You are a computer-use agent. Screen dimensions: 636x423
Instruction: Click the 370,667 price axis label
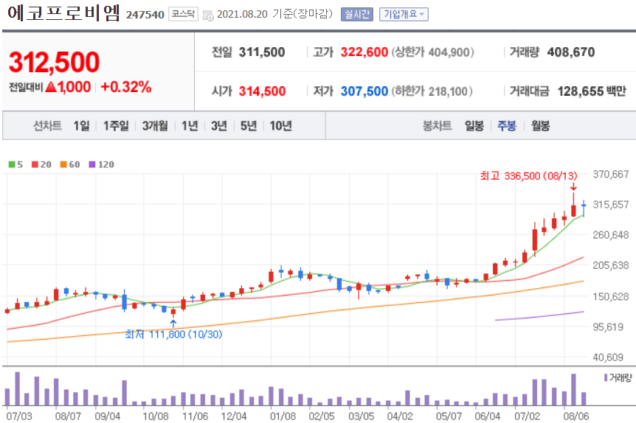pyautogui.click(x=610, y=174)
